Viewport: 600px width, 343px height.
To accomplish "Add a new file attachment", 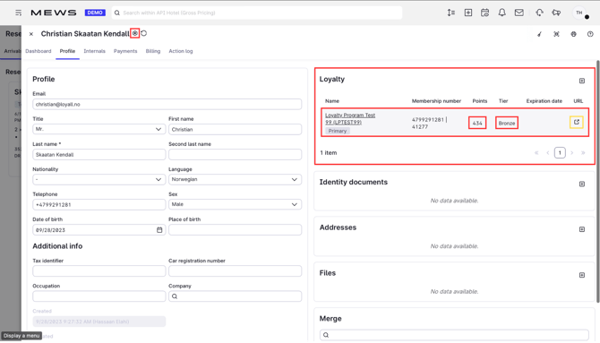I will point(581,275).
